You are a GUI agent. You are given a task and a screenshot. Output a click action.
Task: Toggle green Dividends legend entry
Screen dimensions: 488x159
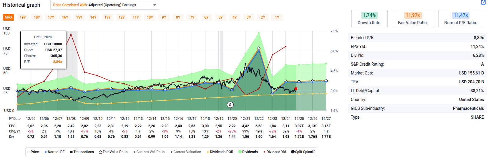coord(248,152)
